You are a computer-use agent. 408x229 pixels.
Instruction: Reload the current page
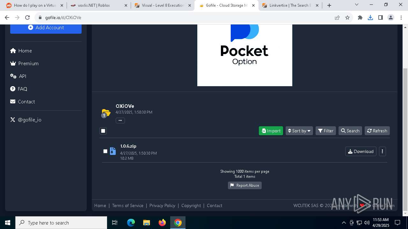27,17
